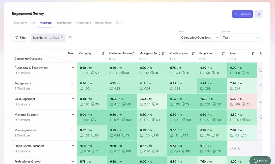Screen dimensions: 275x164
Task: Expand the Engagement category row
Action: [73, 83]
